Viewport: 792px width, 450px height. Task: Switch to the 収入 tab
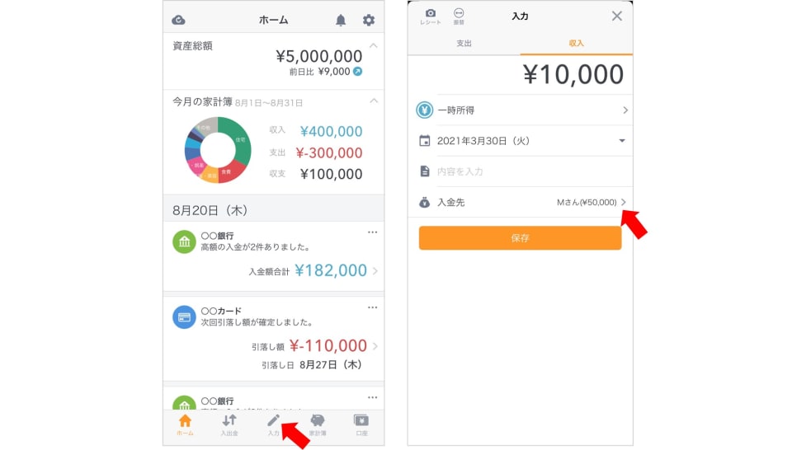click(577, 44)
